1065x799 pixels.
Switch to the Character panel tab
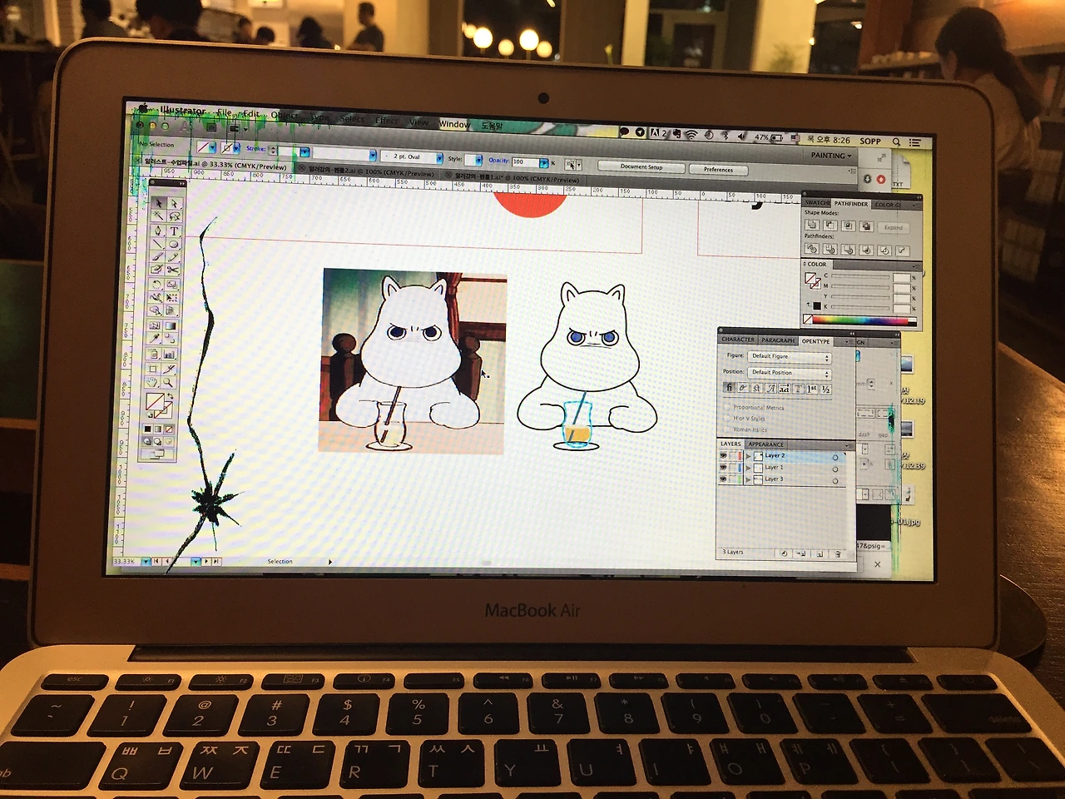pyautogui.click(x=738, y=340)
